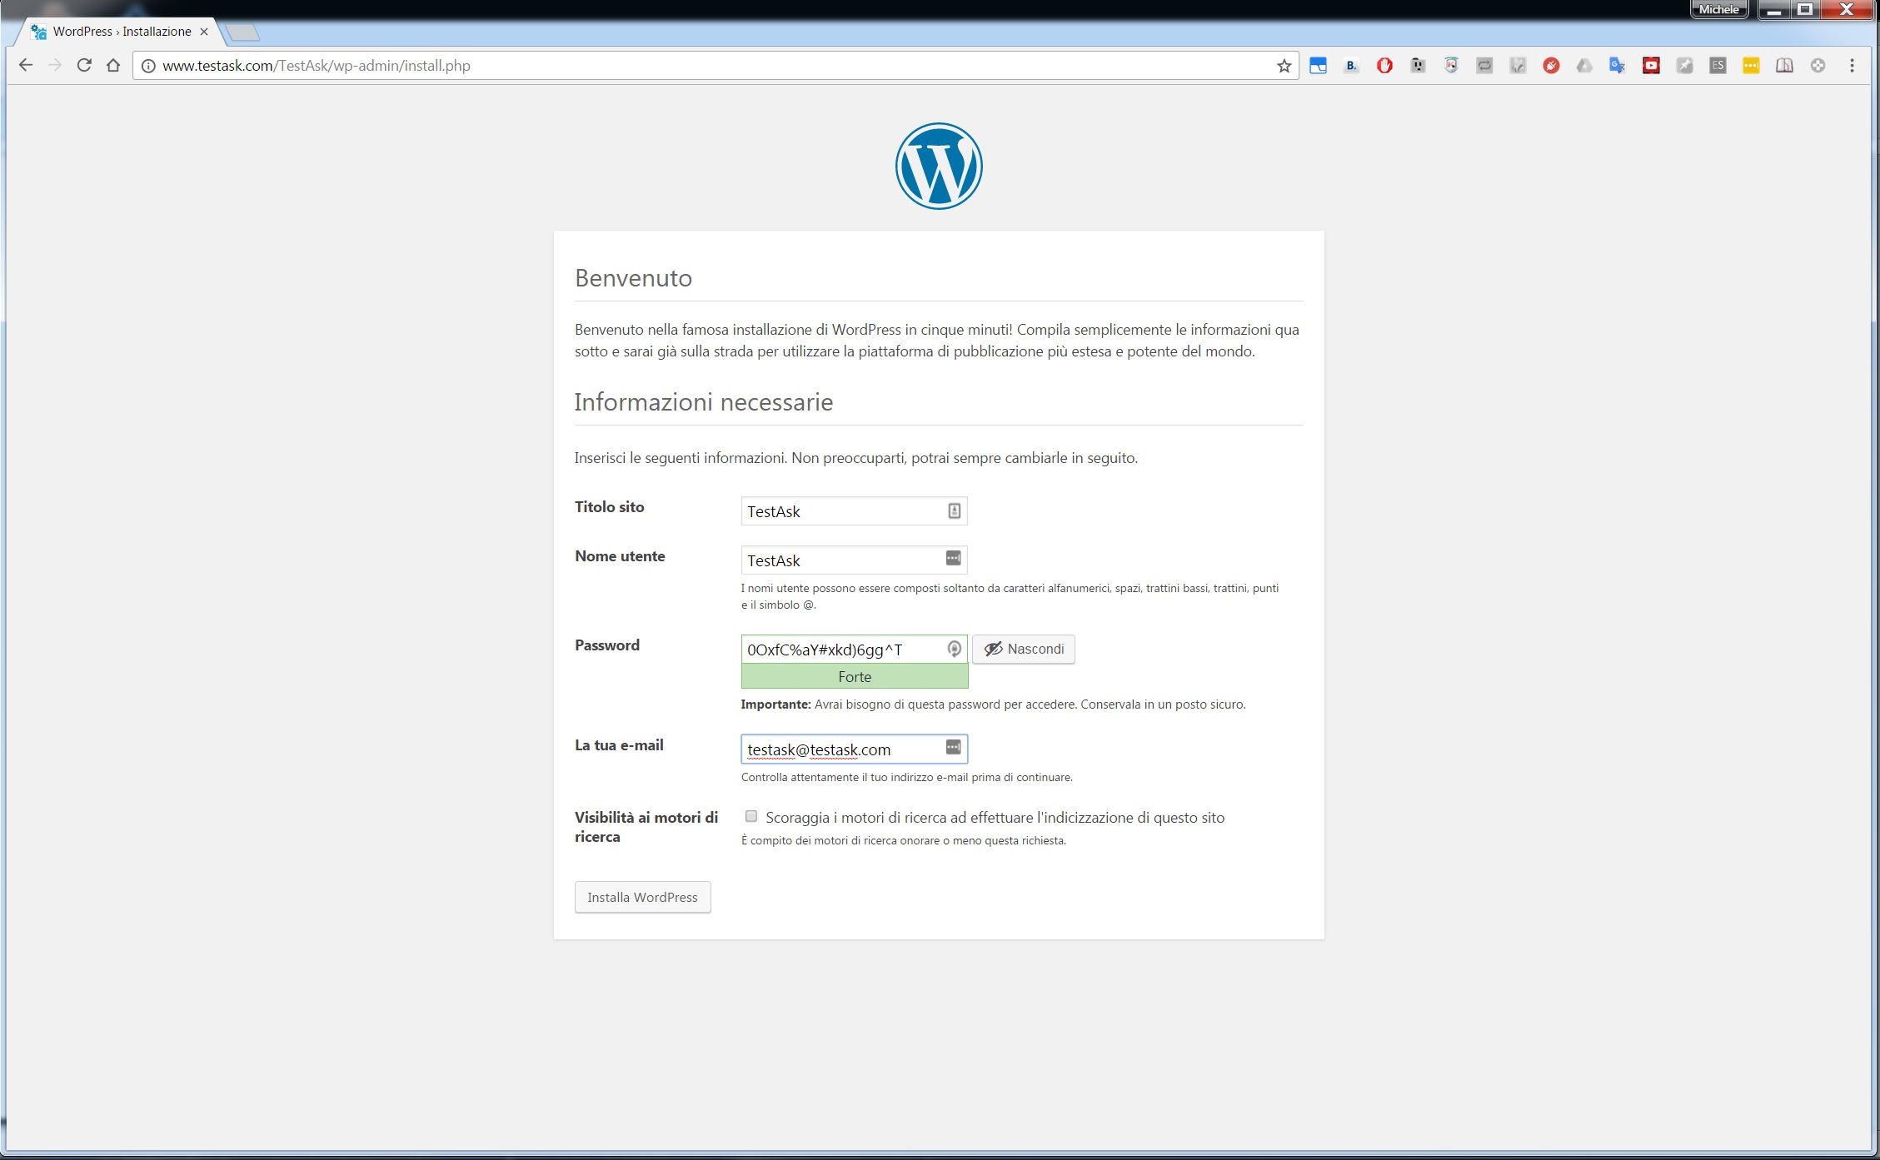1880x1160 pixels.
Task: Hide password with the Nascondi button
Action: 1024,649
